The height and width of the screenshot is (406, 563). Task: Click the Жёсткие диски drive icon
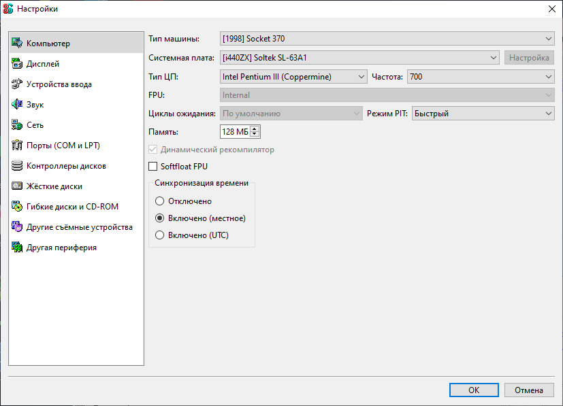coord(17,186)
